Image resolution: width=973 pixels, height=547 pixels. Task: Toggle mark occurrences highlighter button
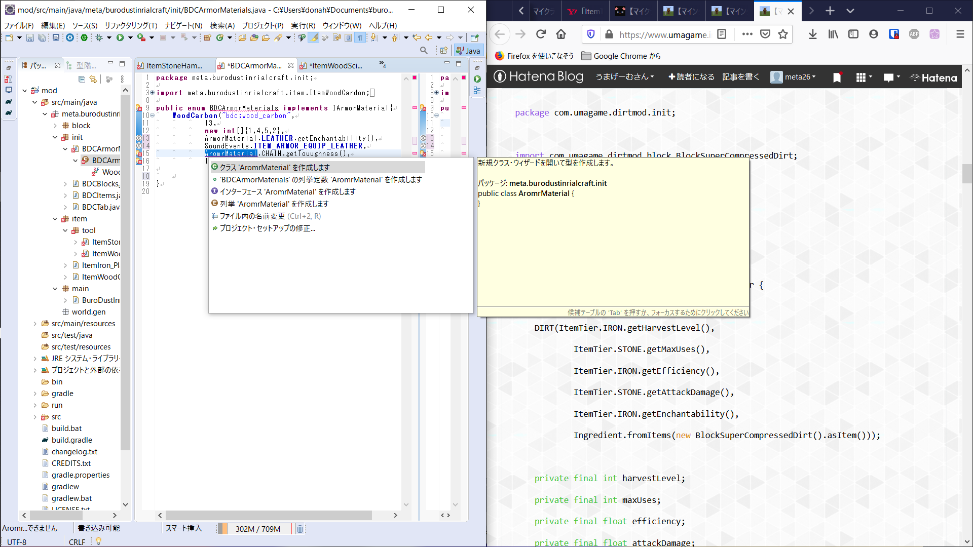click(314, 37)
